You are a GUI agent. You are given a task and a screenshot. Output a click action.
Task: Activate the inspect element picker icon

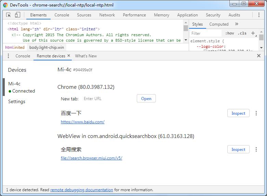(x=8, y=15)
